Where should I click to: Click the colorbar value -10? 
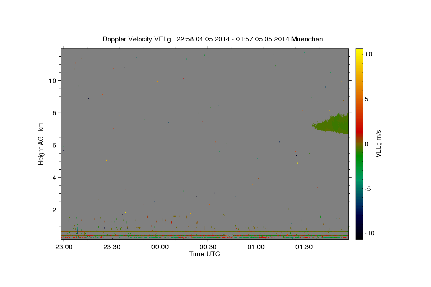coord(370,234)
